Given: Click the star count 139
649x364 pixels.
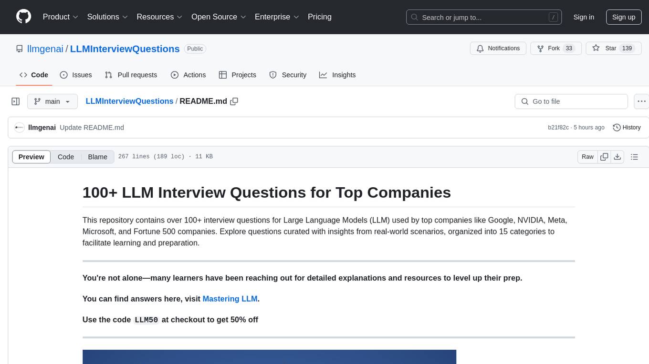Looking at the screenshot, I should click(627, 49).
